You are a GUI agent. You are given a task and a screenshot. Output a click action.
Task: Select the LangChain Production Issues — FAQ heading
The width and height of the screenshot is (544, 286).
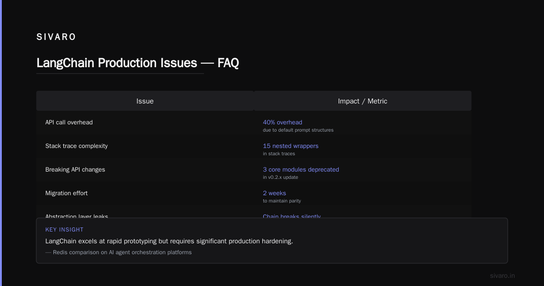point(137,63)
